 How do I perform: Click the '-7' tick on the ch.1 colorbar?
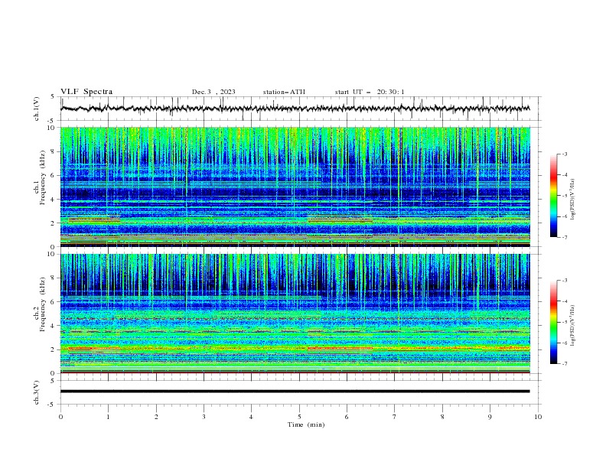coord(564,237)
